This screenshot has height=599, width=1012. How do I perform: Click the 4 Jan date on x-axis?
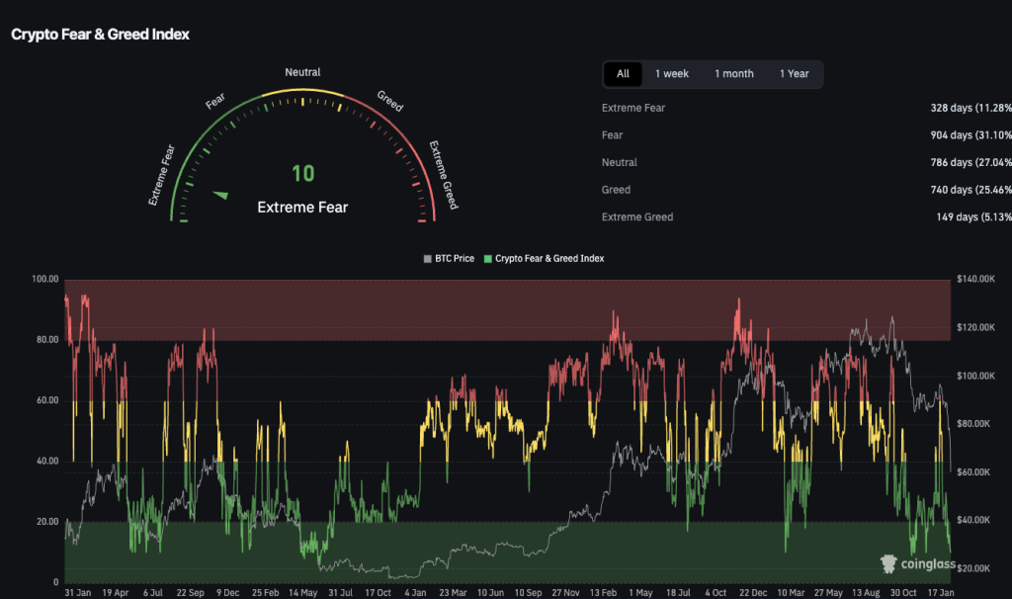pyautogui.click(x=415, y=592)
